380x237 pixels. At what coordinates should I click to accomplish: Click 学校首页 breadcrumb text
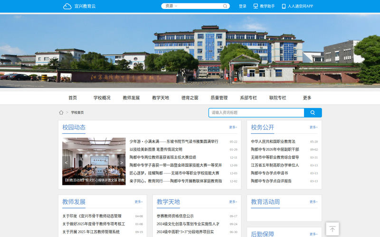pyautogui.click(x=77, y=112)
